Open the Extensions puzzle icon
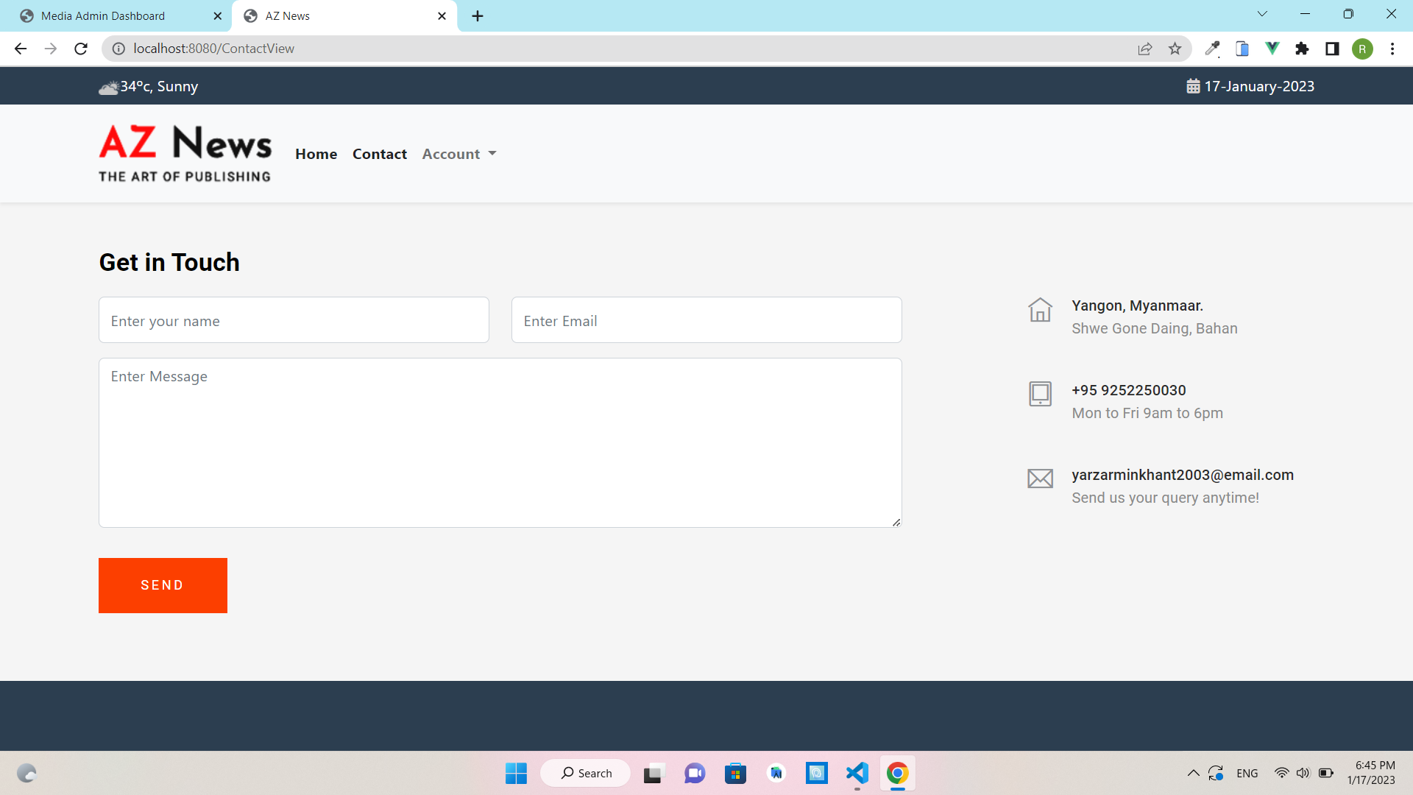Image resolution: width=1413 pixels, height=795 pixels. (1302, 49)
